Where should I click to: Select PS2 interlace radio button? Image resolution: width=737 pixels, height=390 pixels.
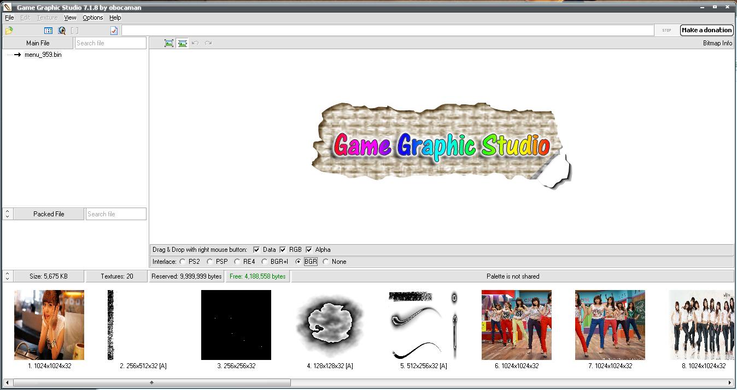click(183, 262)
